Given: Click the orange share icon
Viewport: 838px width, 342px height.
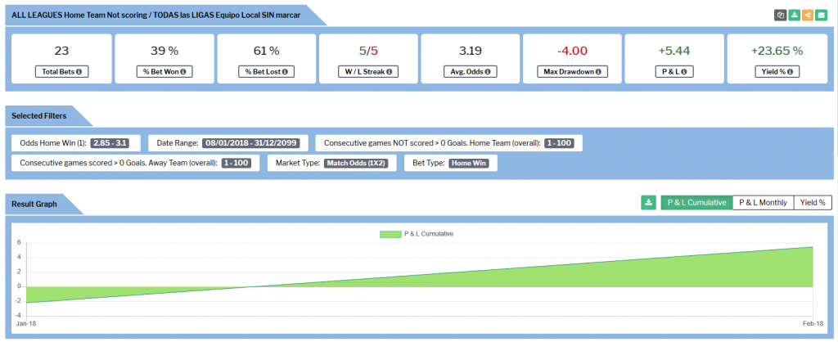Looking at the screenshot, I should pos(808,15).
